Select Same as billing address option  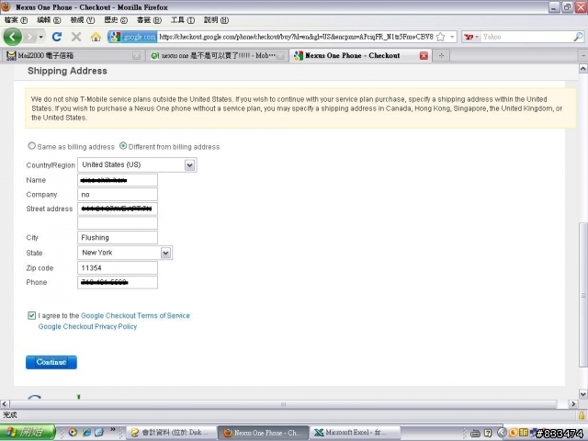[32, 146]
